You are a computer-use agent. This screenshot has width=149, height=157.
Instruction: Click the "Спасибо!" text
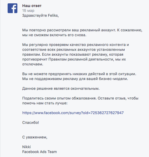pos(30,123)
